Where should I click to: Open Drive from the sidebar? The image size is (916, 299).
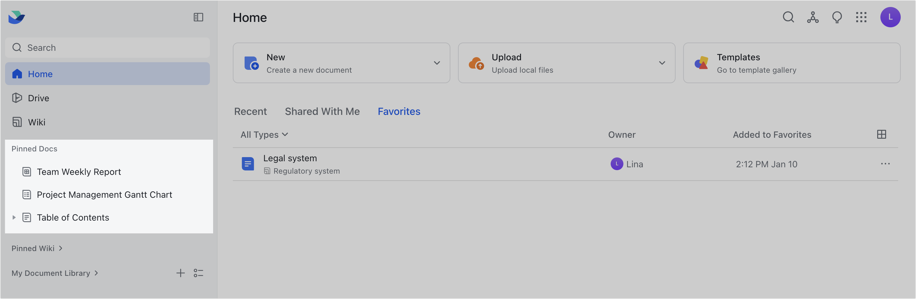38,98
